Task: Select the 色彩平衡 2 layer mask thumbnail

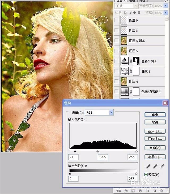Action: point(136,61)
